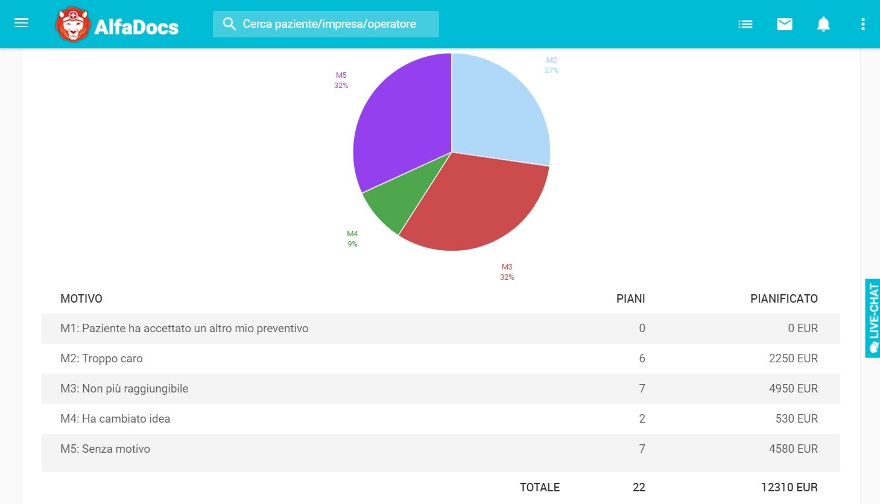Open the three-dot more options menu
This screenshot has height=504, width=880.
pos(863,24)
